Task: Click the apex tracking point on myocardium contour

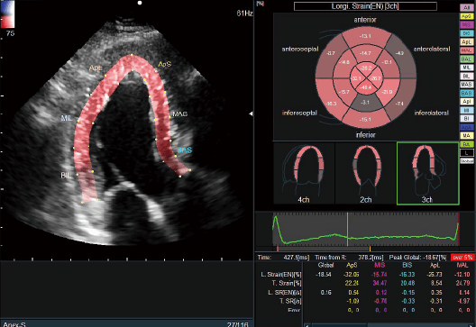Action: click(x=132, y=55)
